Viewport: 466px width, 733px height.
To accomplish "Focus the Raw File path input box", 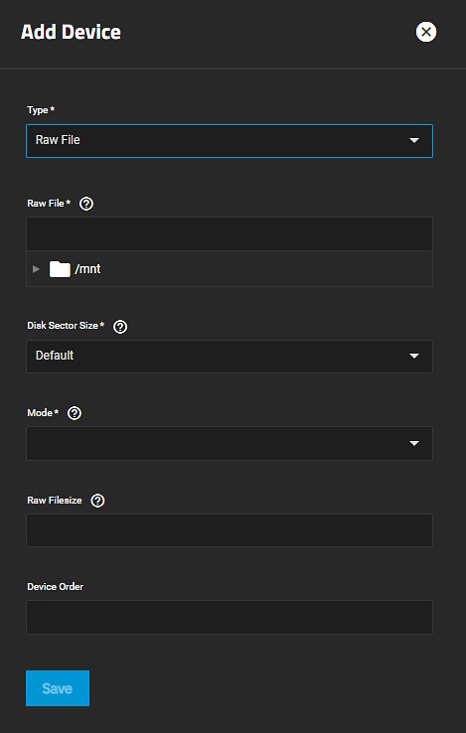I will (x=230, y=233).
